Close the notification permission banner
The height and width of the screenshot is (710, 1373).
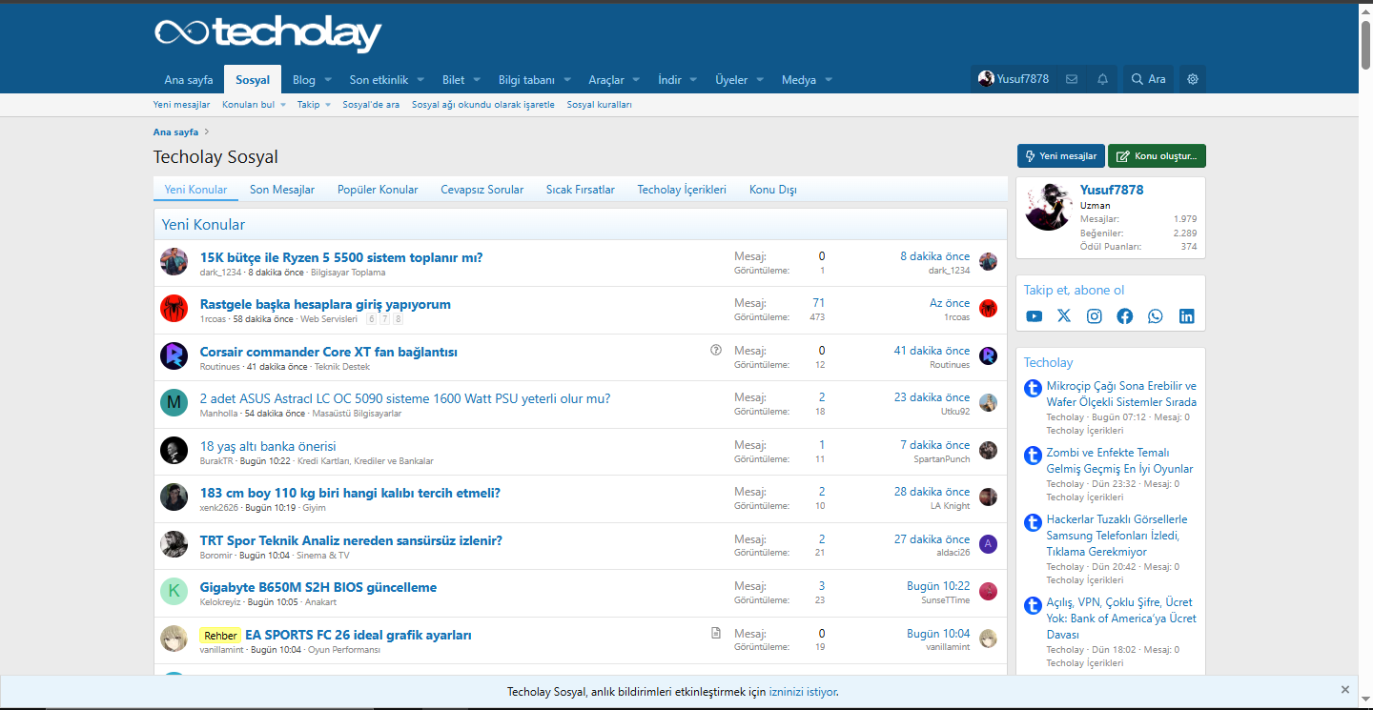(x=1345, y=689)
